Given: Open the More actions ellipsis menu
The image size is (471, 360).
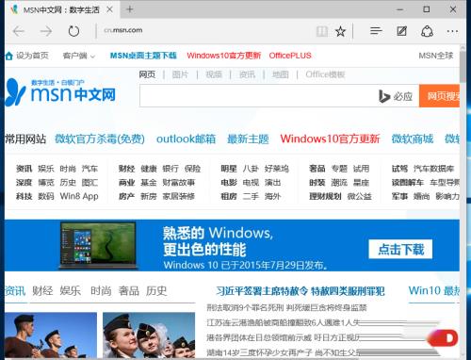Looking at the screenshot, I should 452,31.
